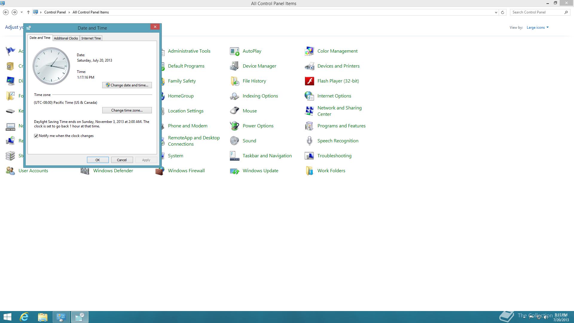Screen dimensions: 574x323
Task: Switch to the Internet Time tab
Action: point(91,38)
